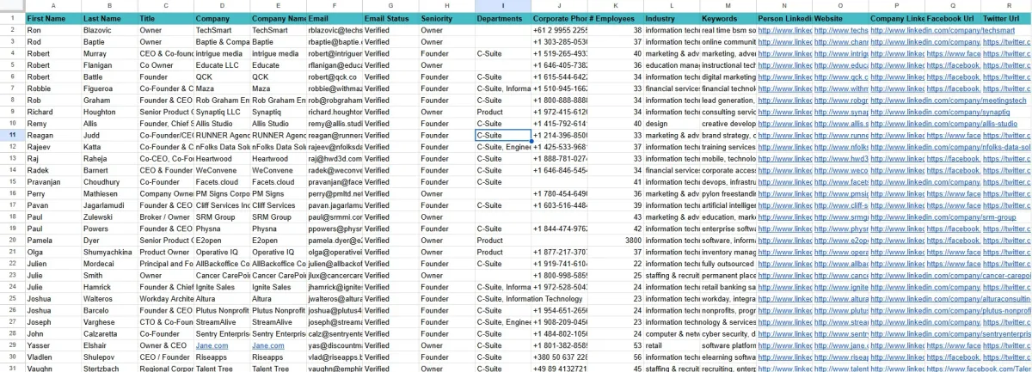
Task: Select column K header letter
Action: pos(615,5)
